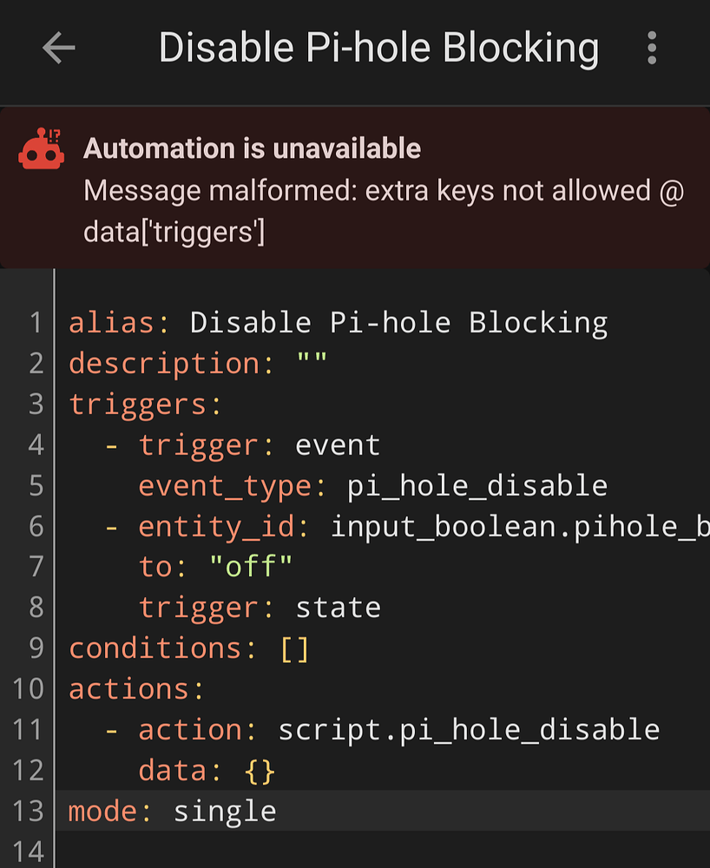This screenshot has height=868, width=710.
Task: Place cursor on the alias line
Action: pyautogui.click(x=339, y=322)
